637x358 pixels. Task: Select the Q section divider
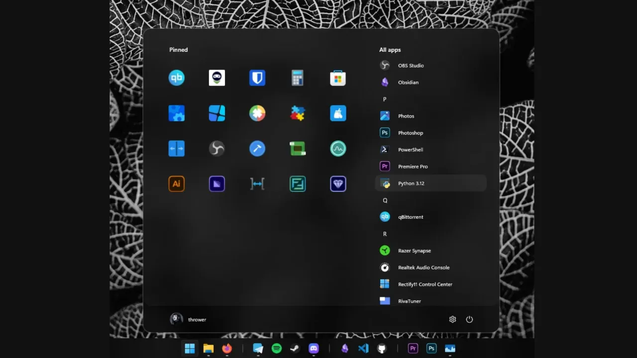pos(385,200)
